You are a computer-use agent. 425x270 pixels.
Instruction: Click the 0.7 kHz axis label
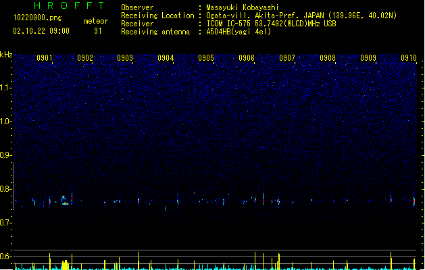(5, 223)
